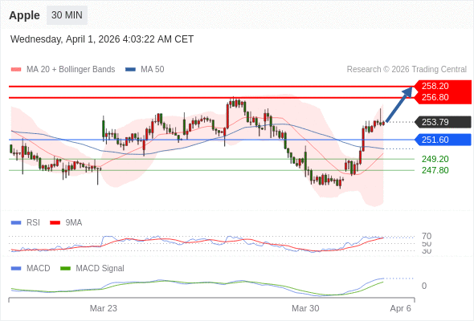Click the MA 50 legend label
474x321 pixels.
click(x=153, y=70)
